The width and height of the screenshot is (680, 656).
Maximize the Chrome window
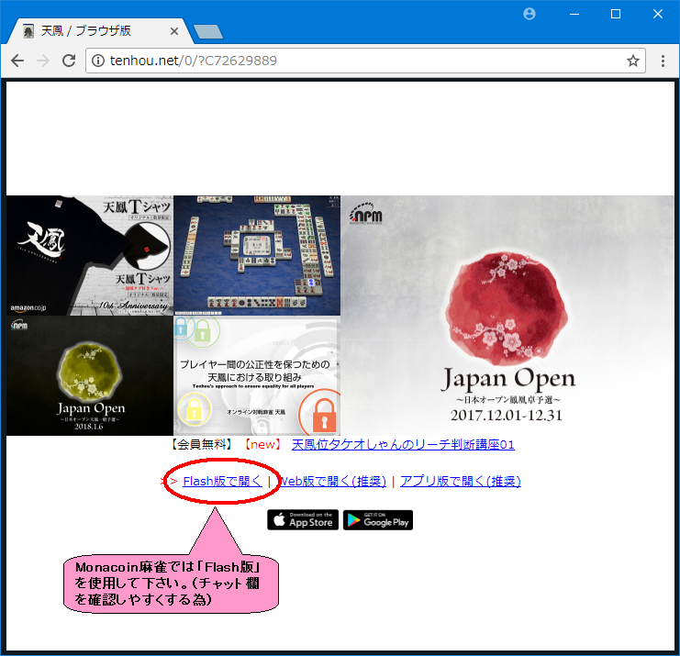[616, 14]
